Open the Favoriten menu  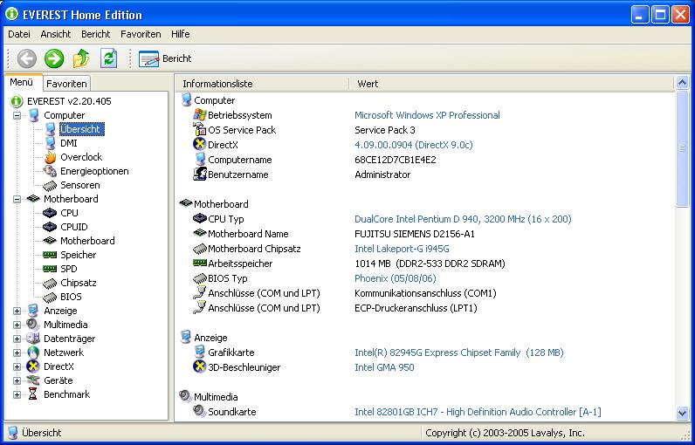141,34
